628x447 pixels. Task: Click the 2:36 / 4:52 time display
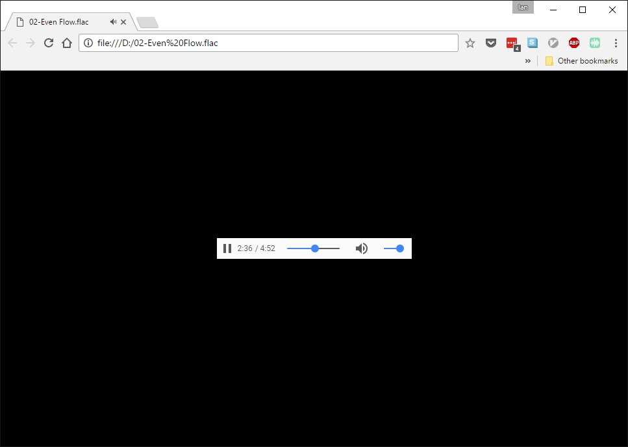(x=257, y=248)
